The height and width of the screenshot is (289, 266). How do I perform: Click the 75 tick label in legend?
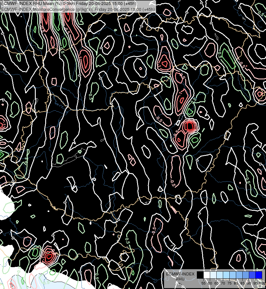tap(229, 283)
